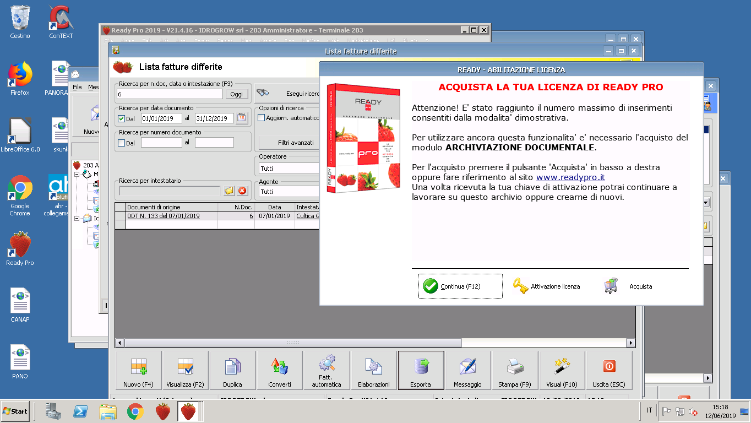Image resolution: width=751 pixels, height=423 pixels.
Task: Open LibreOffice 6.0 desktop shortcut
Action: point(20,135)
